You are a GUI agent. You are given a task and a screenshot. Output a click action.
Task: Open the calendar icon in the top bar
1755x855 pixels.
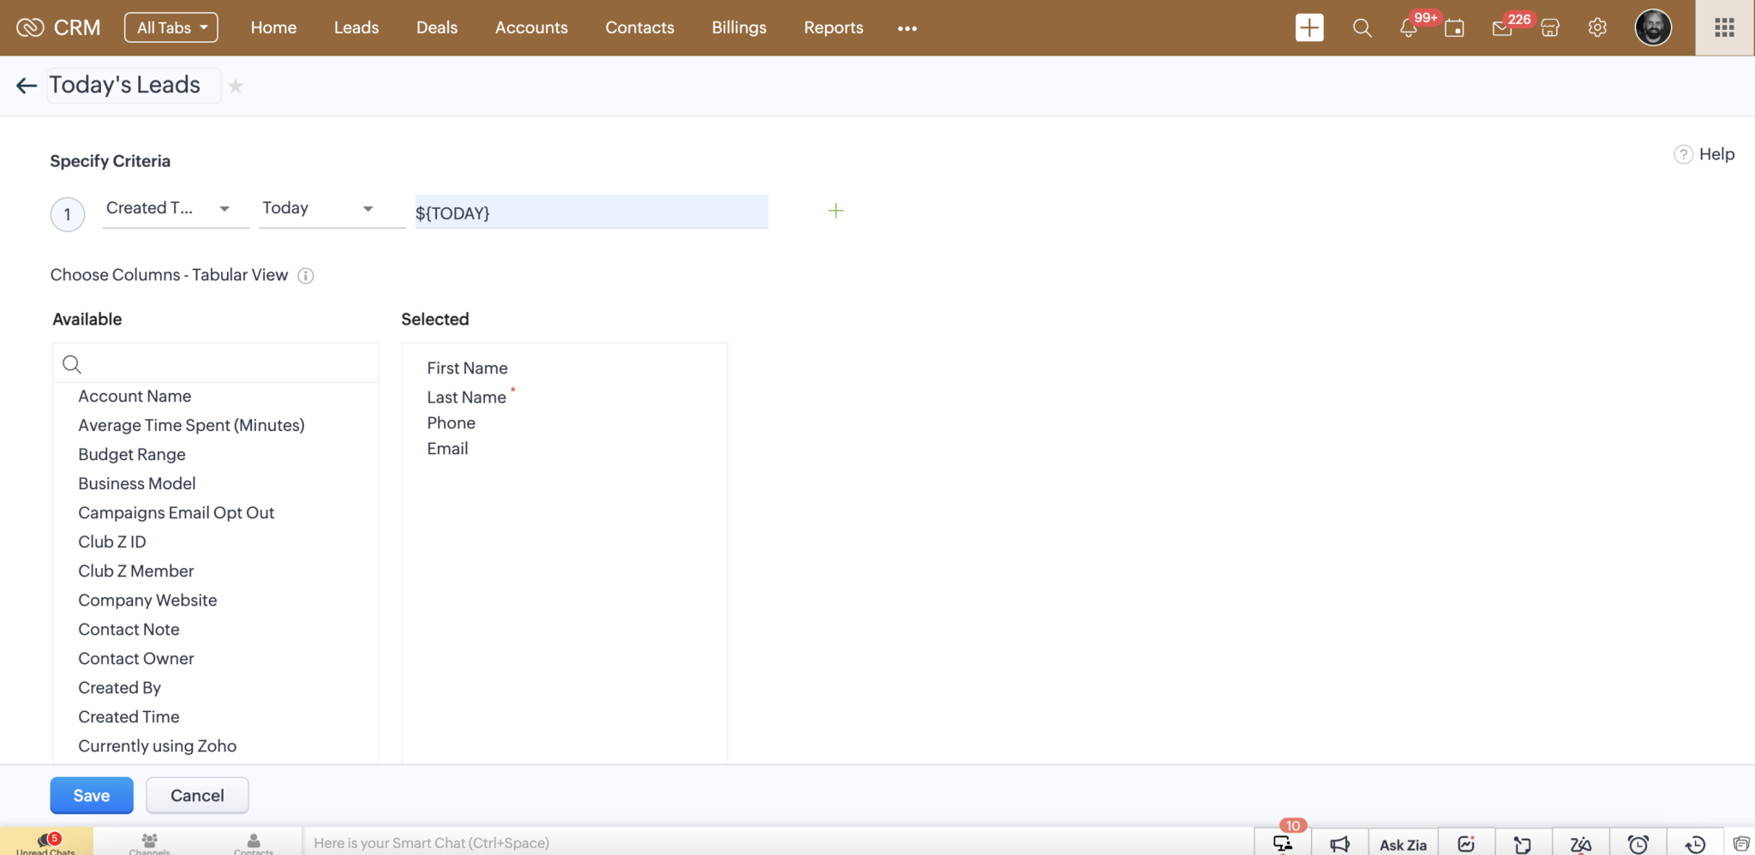coord(1454,27)
